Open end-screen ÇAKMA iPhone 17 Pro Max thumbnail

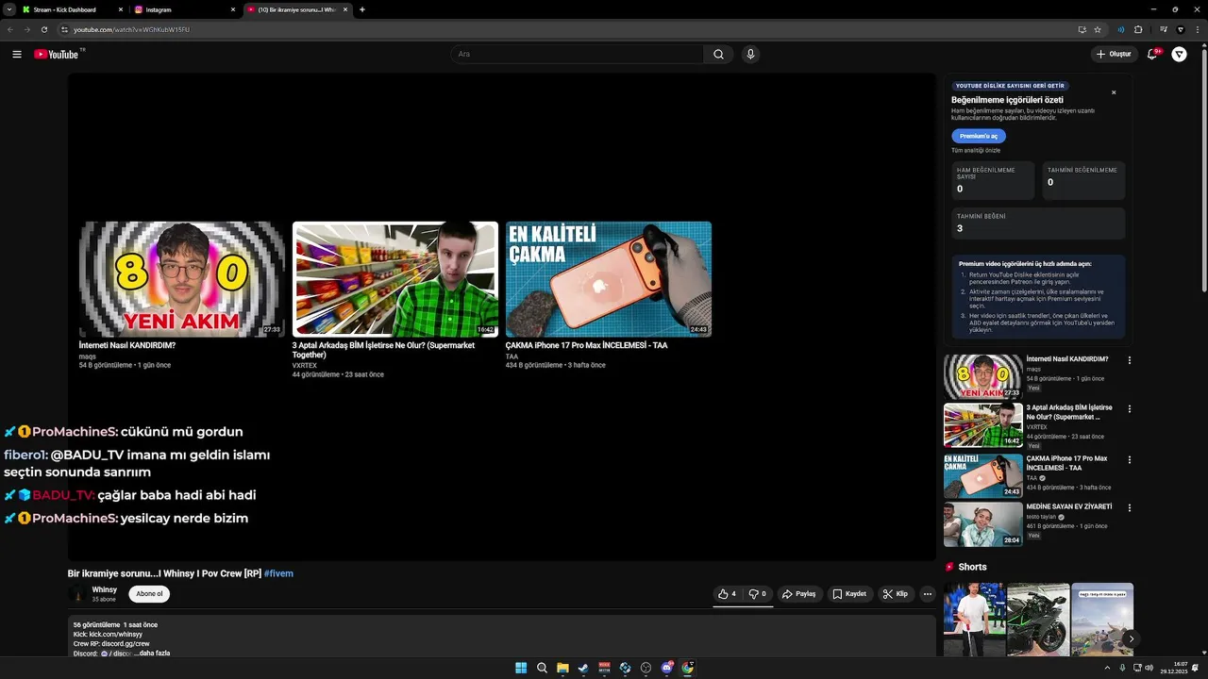click(609, 279)
